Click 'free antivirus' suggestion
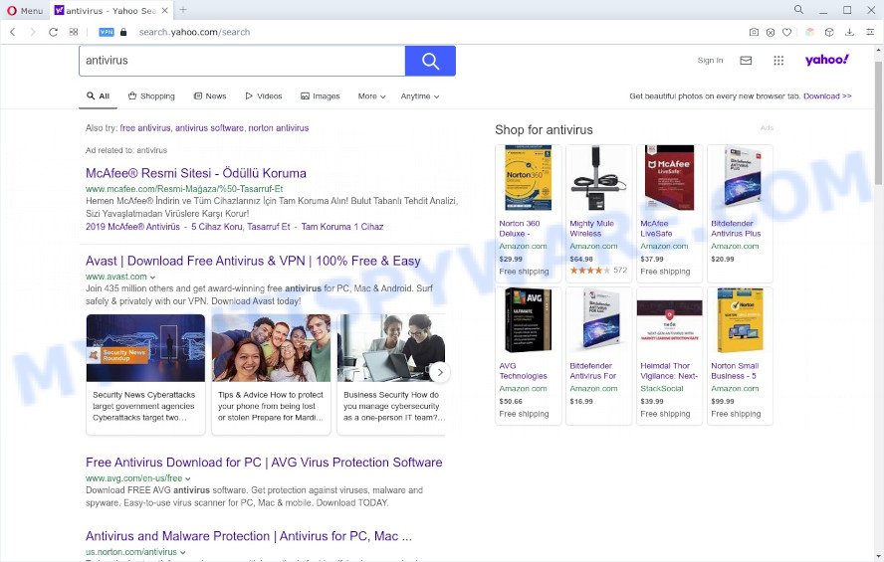The width and height of the screenshot is (884, 562). 145,128
